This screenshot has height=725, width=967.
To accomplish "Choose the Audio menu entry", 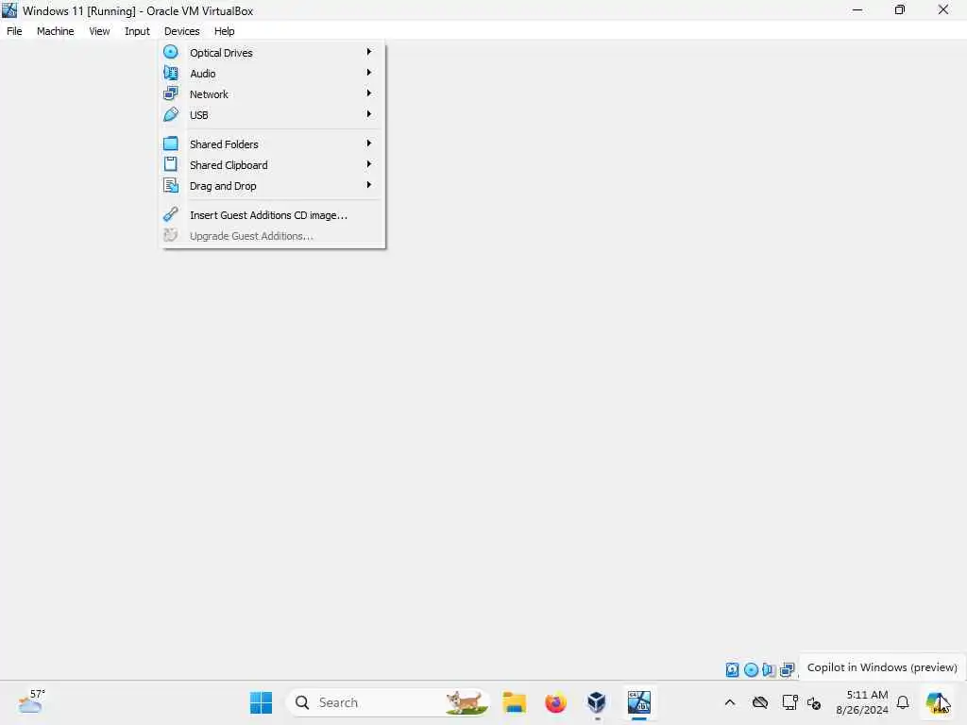I will 272,74.
